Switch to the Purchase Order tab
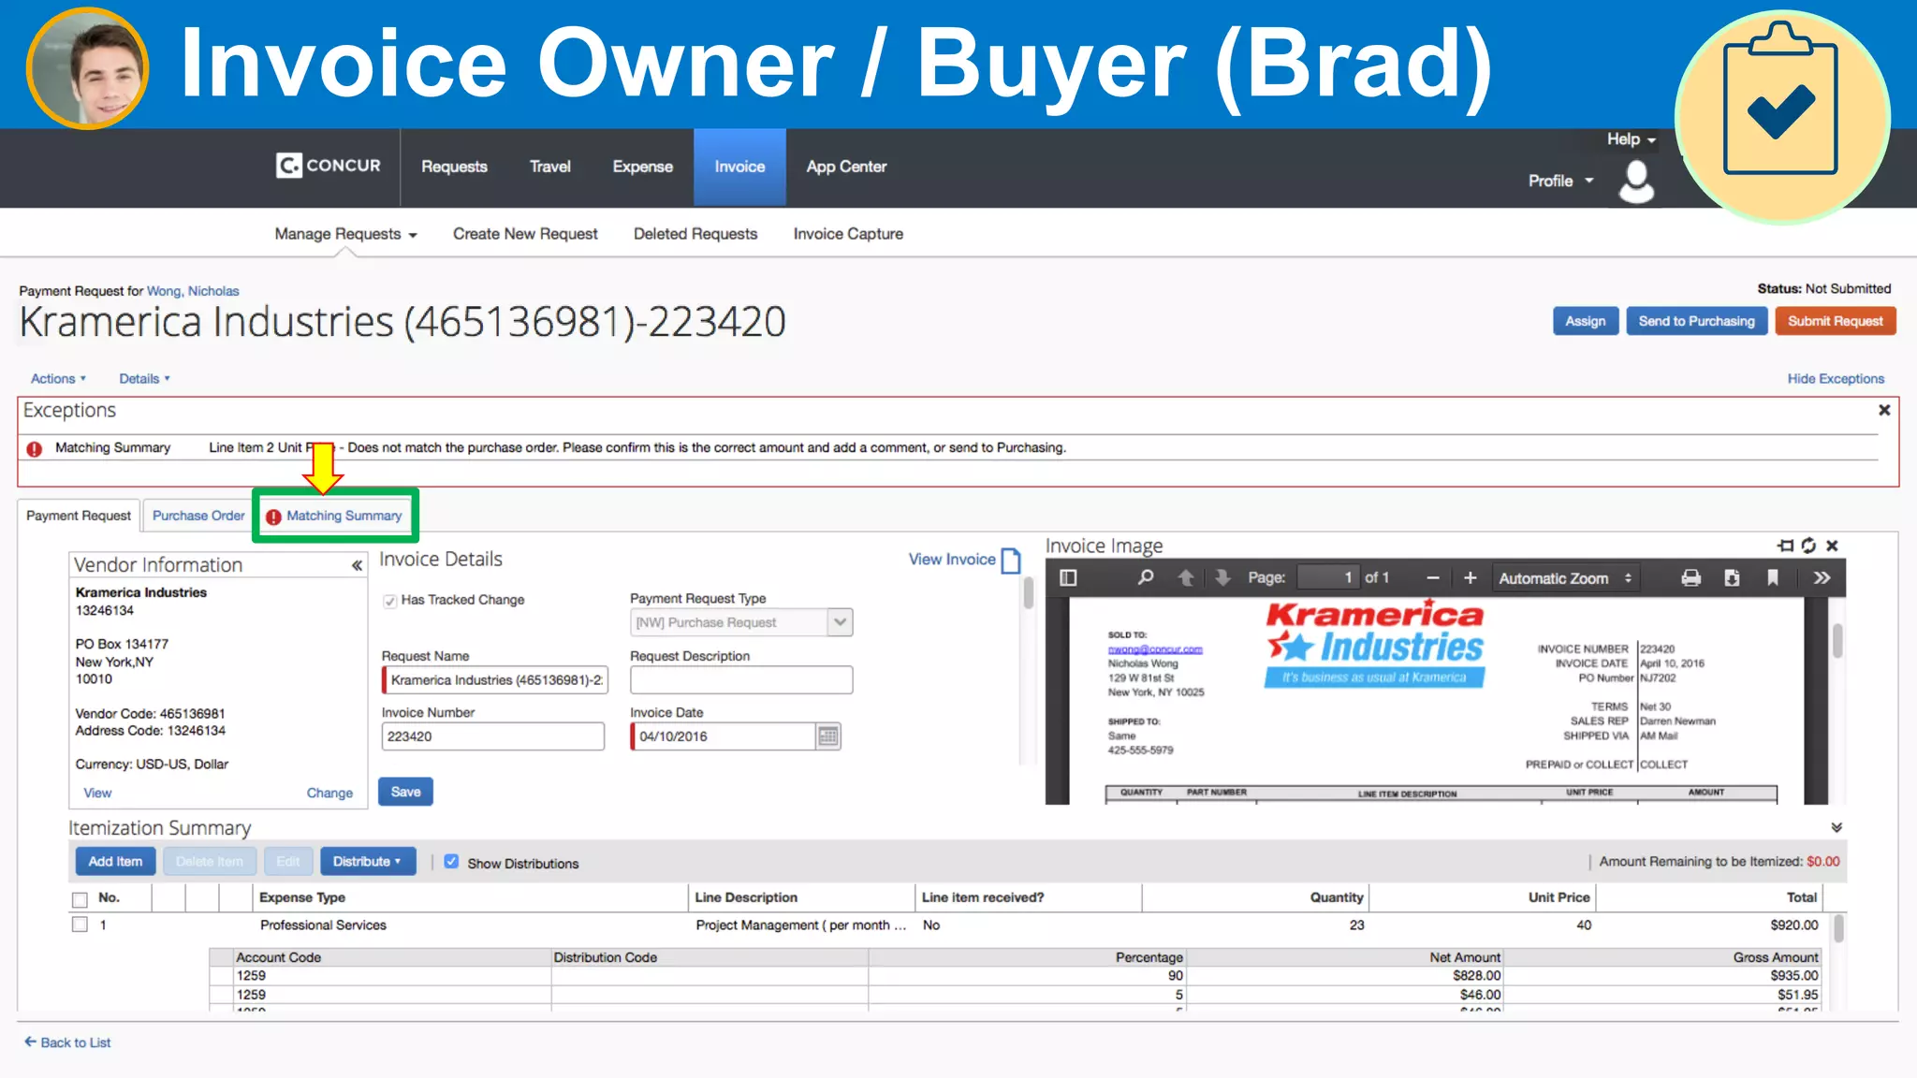The image size is (1917, 1078). tap(198, 516)
